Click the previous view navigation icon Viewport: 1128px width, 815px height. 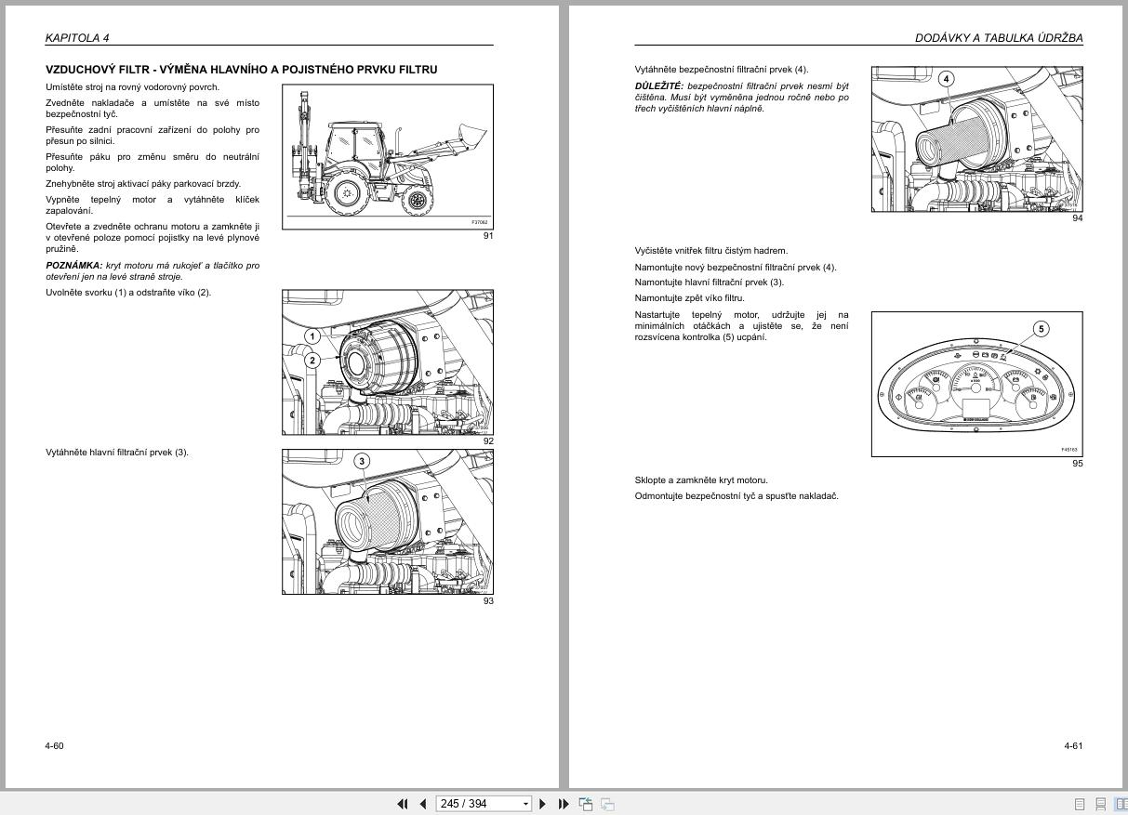586,804
